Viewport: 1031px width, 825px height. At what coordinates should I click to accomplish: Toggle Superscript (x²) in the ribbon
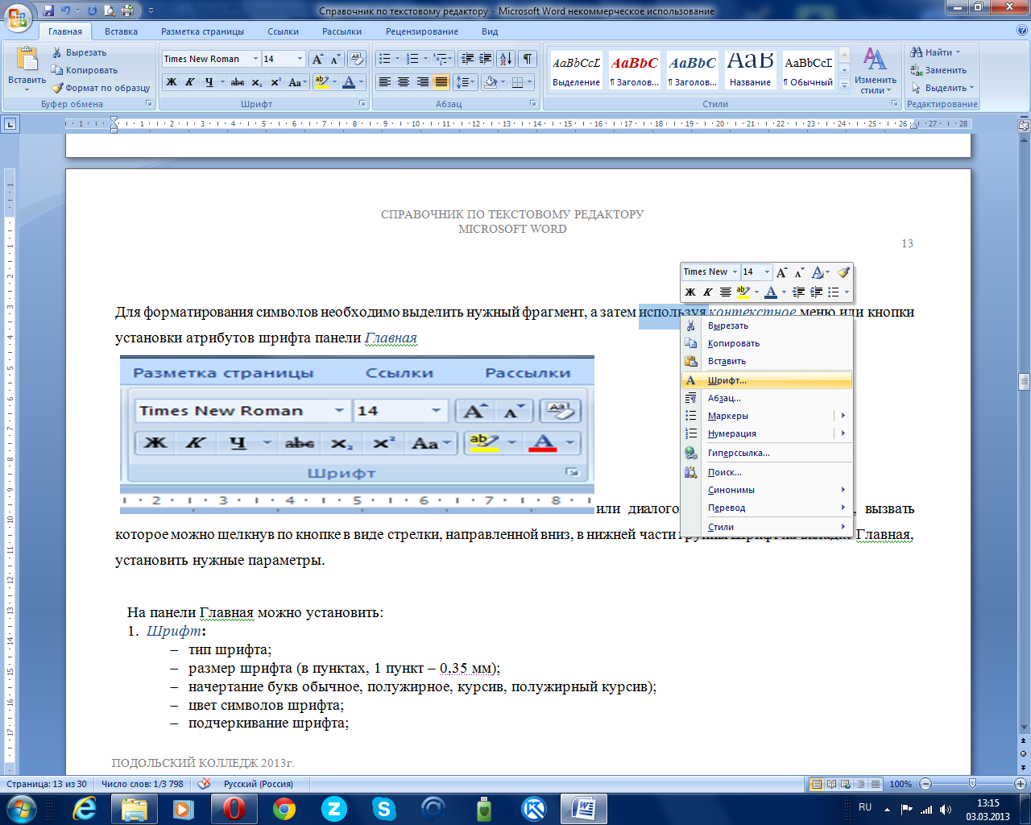coord(275,82)
